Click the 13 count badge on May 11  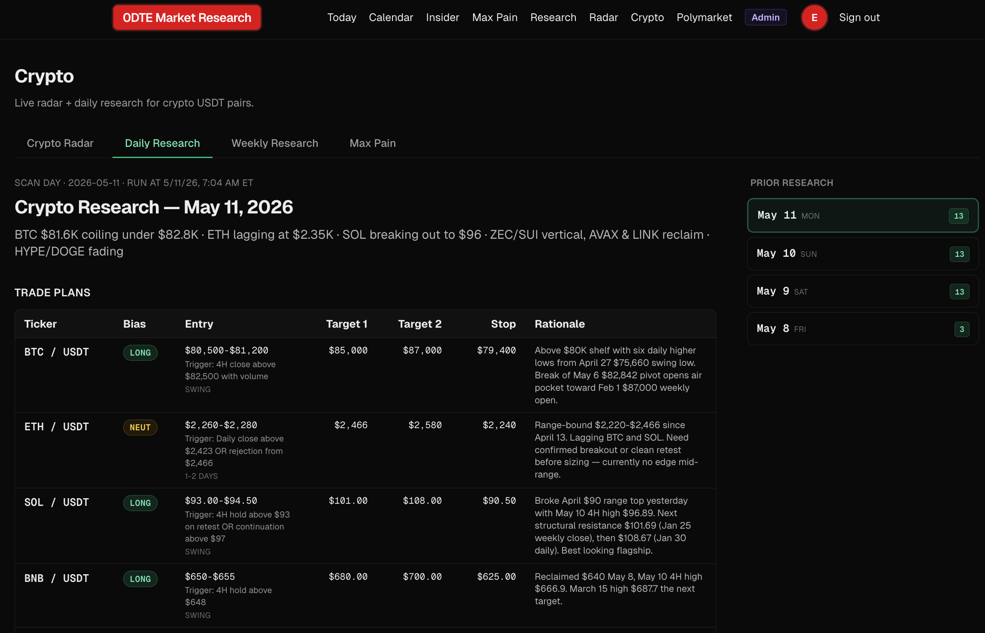958,216
